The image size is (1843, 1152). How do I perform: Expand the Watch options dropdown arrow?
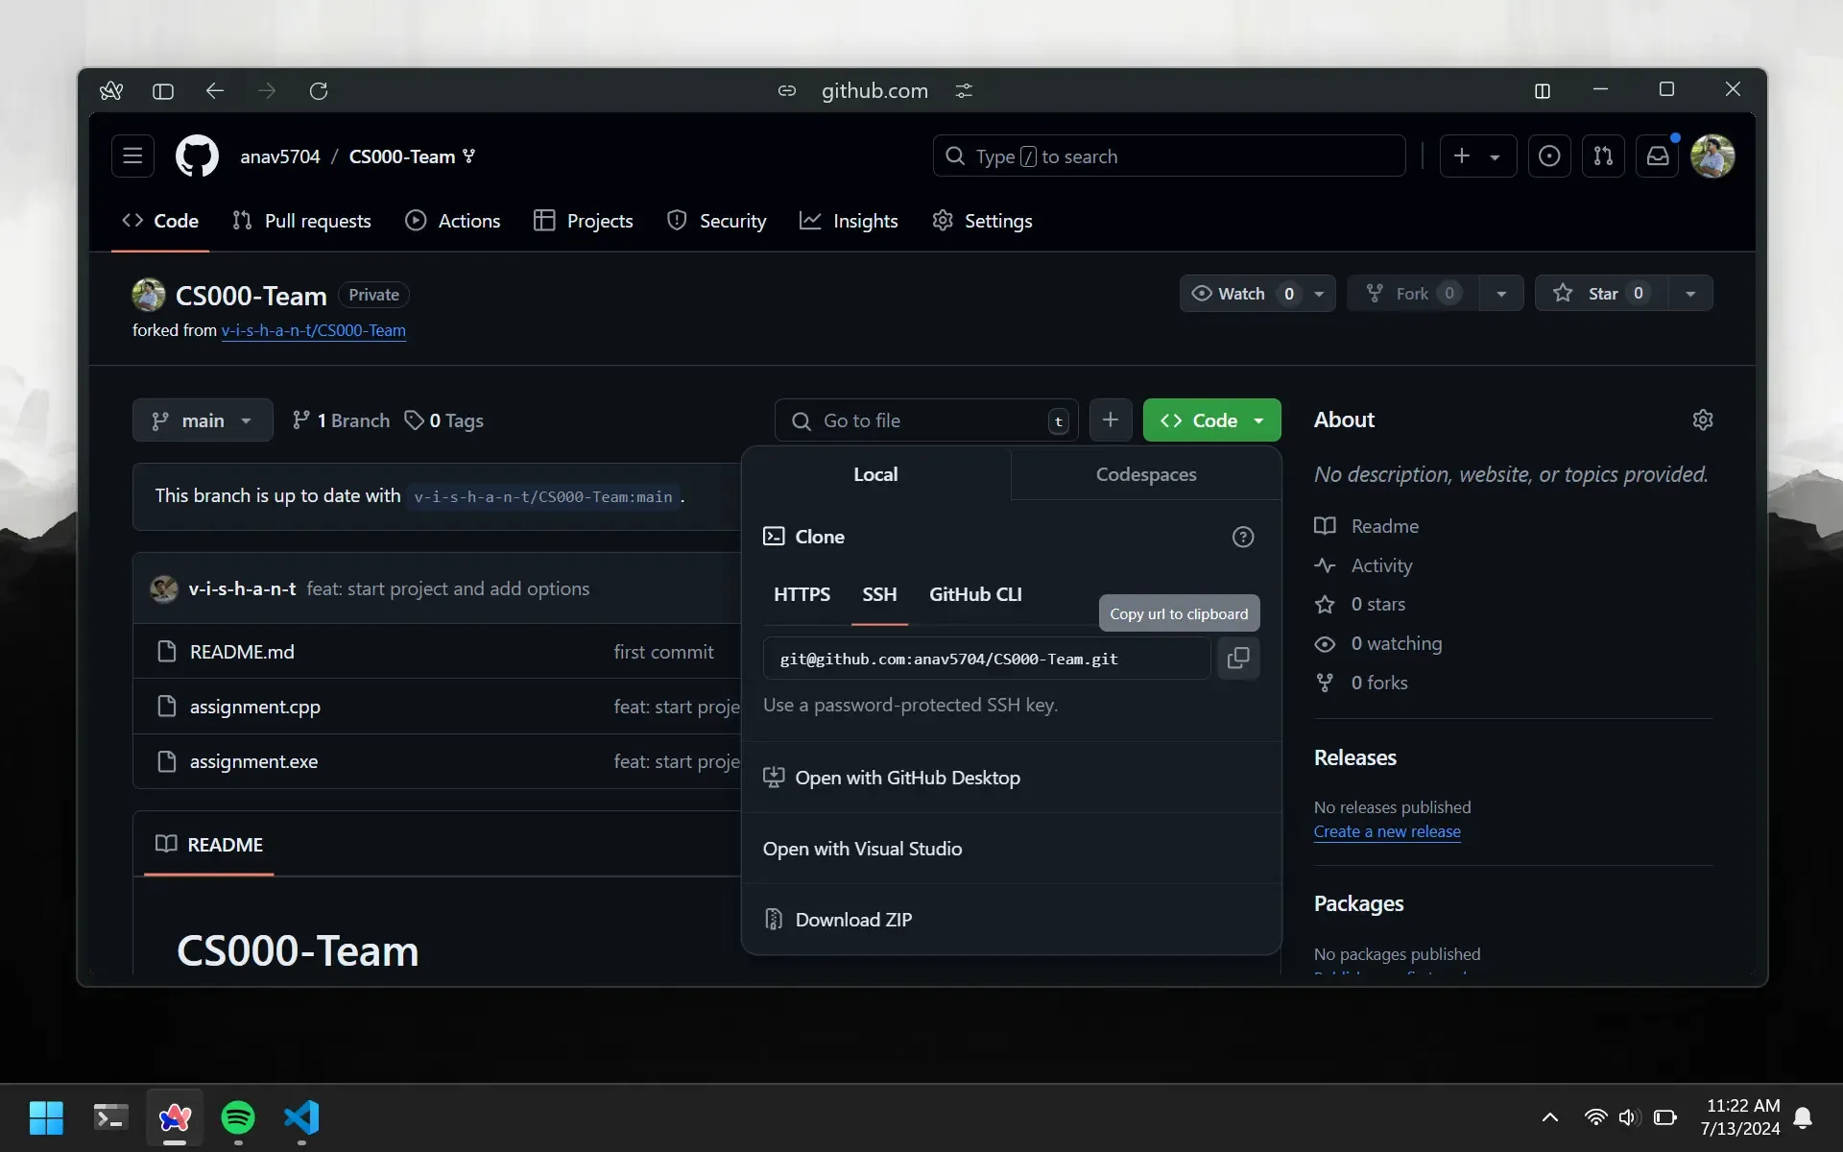[x=1319, y=294]
